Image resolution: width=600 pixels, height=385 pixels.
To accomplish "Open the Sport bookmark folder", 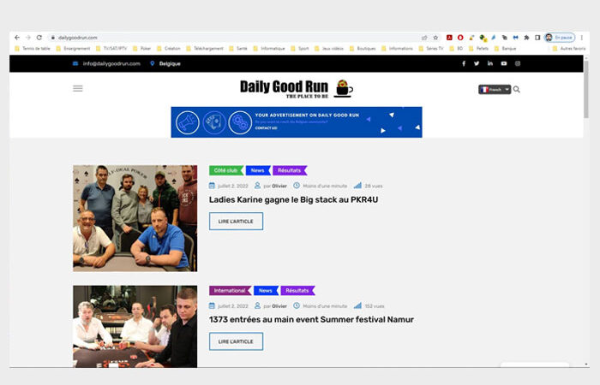I will [300, 49].
